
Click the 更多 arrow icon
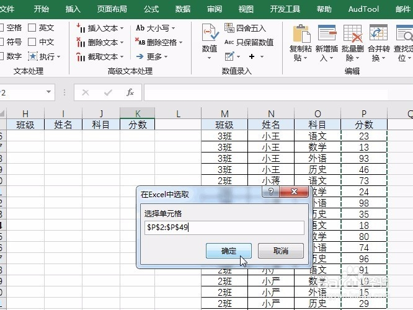pos(140,56)
